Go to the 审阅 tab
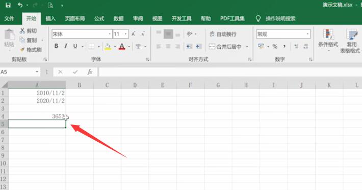Viewport: 362px width, 190px height. (x=138, y=19)
